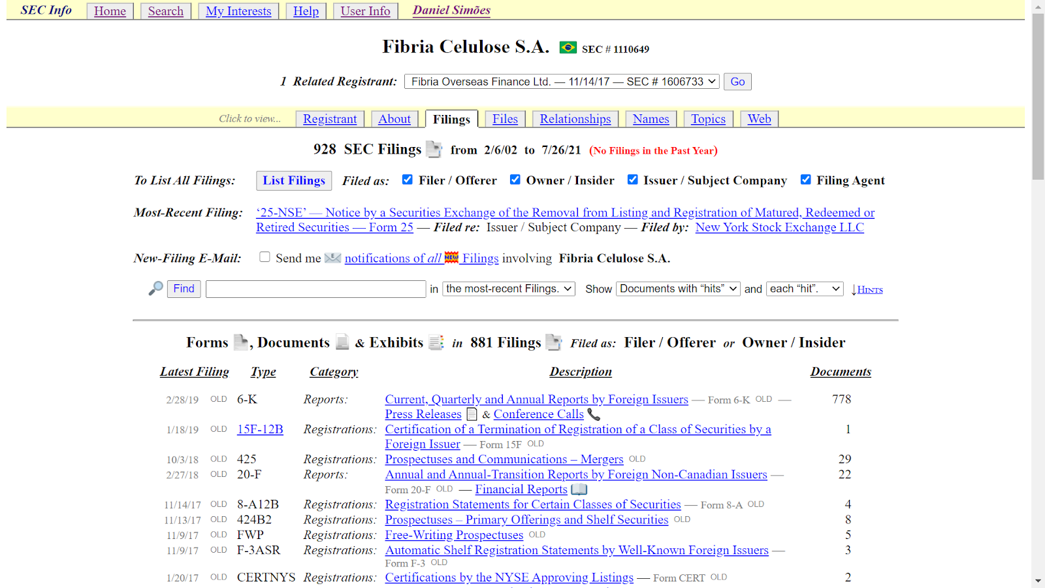The width and height of the screenshot is (1045, 588).
Task: Open New York Stock Exchange LLC link
Action: 779,227
